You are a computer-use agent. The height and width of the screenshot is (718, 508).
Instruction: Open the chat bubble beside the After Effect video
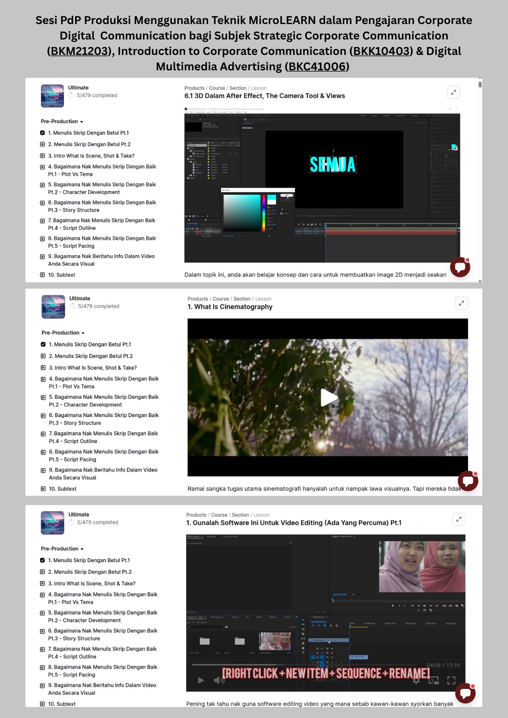(x=460, y=267)
